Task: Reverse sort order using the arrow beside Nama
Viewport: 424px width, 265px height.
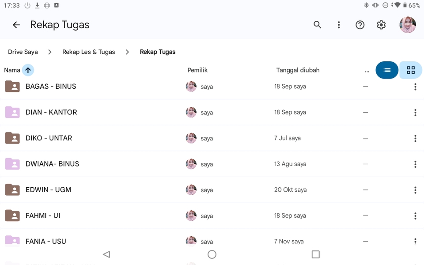Action: click(x=28, y=70)
